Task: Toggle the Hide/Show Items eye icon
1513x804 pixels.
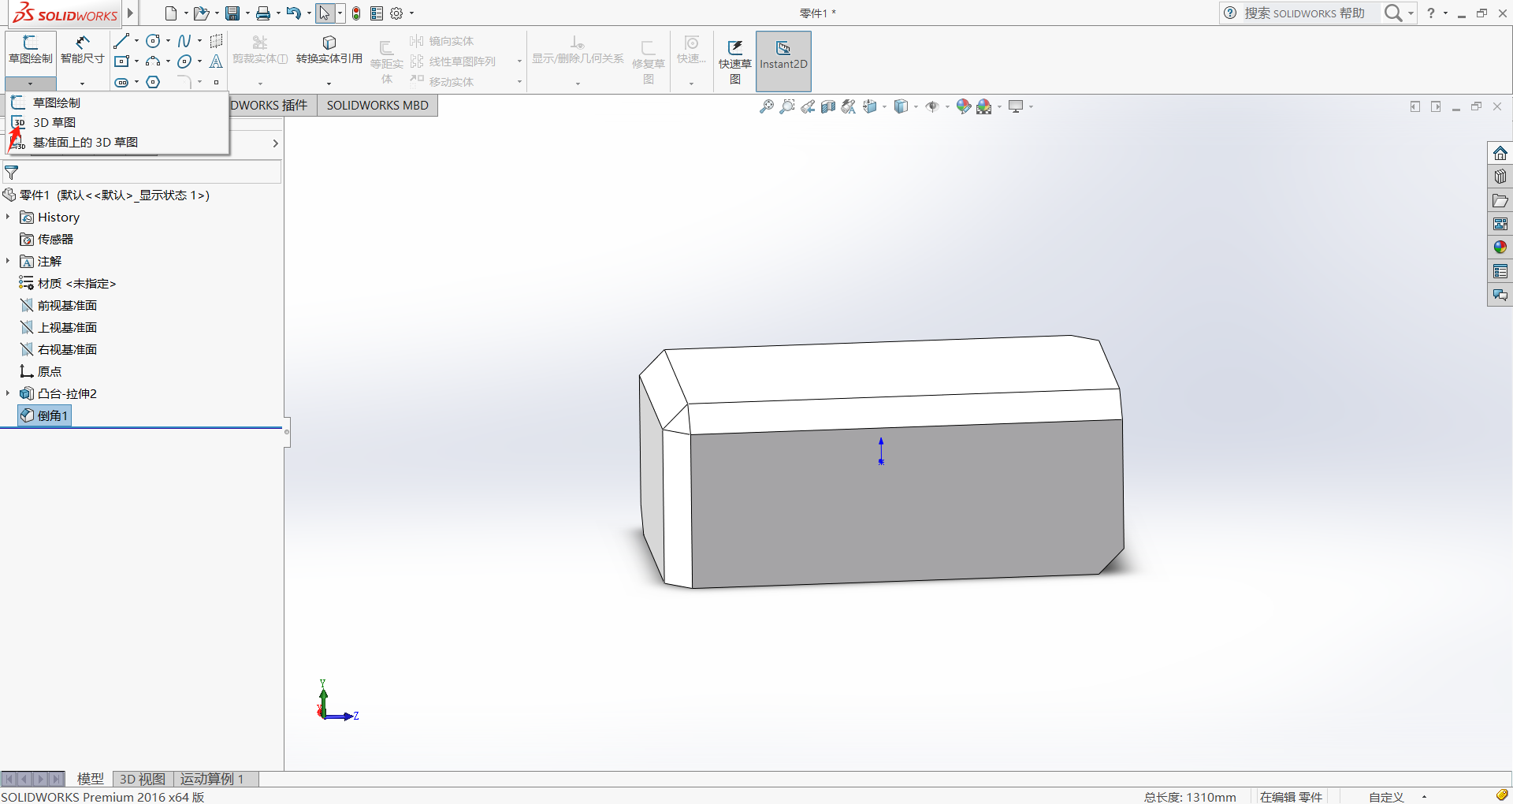Action: pos(932,106)
